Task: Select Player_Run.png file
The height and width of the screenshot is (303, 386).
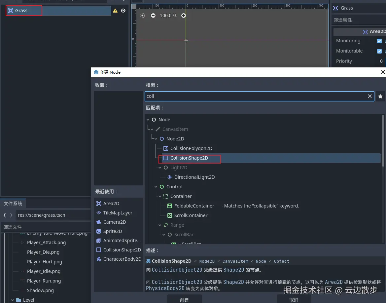Action: 44,281
